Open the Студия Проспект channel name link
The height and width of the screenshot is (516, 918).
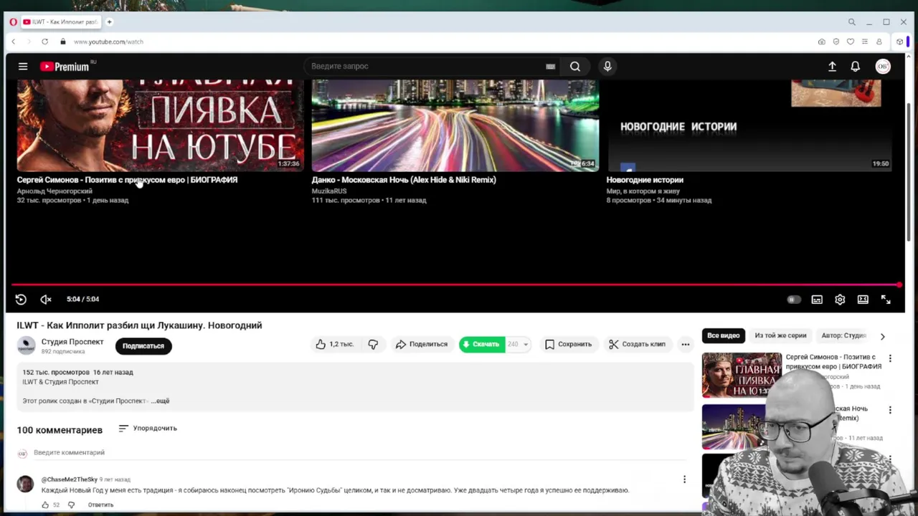[72, 342]
